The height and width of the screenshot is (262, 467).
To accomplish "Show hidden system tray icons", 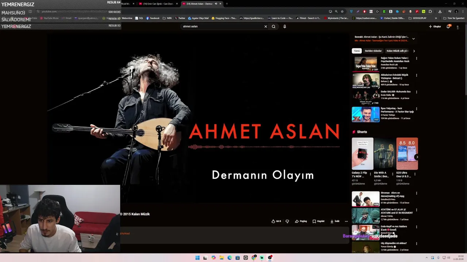I will click(x=427, y=258).
